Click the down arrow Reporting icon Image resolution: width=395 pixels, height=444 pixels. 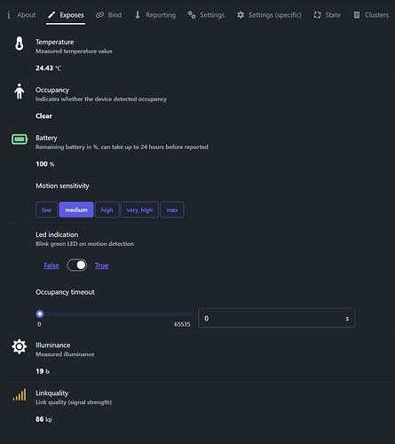138,15
